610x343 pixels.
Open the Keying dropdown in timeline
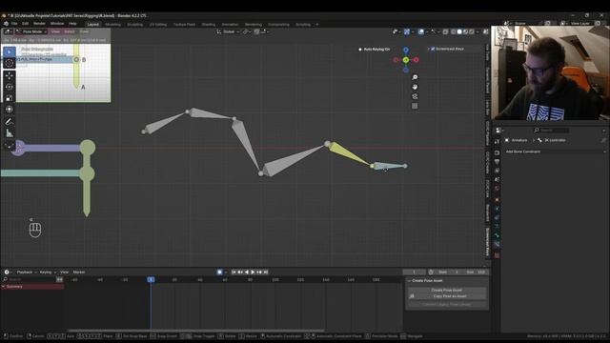tap(48, 272)
